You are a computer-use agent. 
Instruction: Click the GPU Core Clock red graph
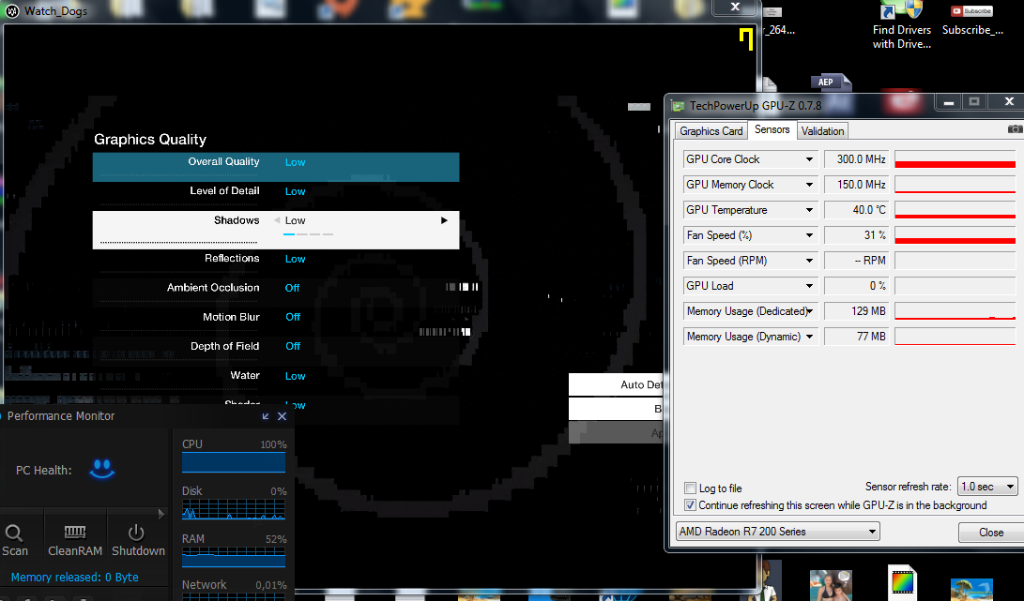(955, 159)
